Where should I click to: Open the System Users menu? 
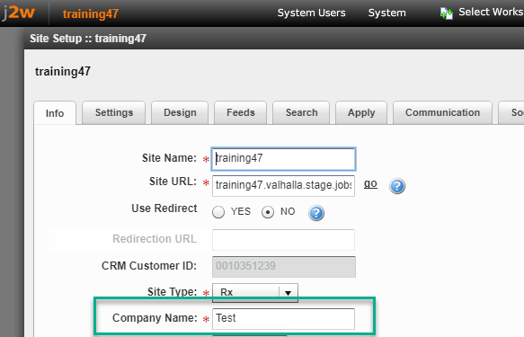(x=312, y=13)
